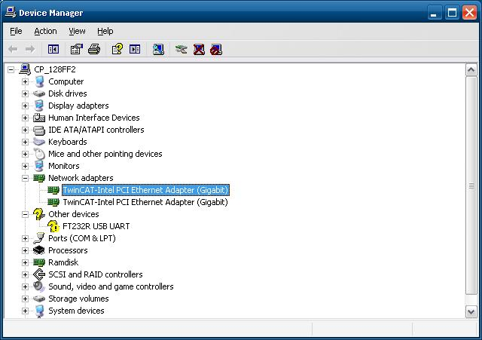Screen dimensions: 482x340
Task: Toggle the console tree pane icon
Action: [53, 49]
